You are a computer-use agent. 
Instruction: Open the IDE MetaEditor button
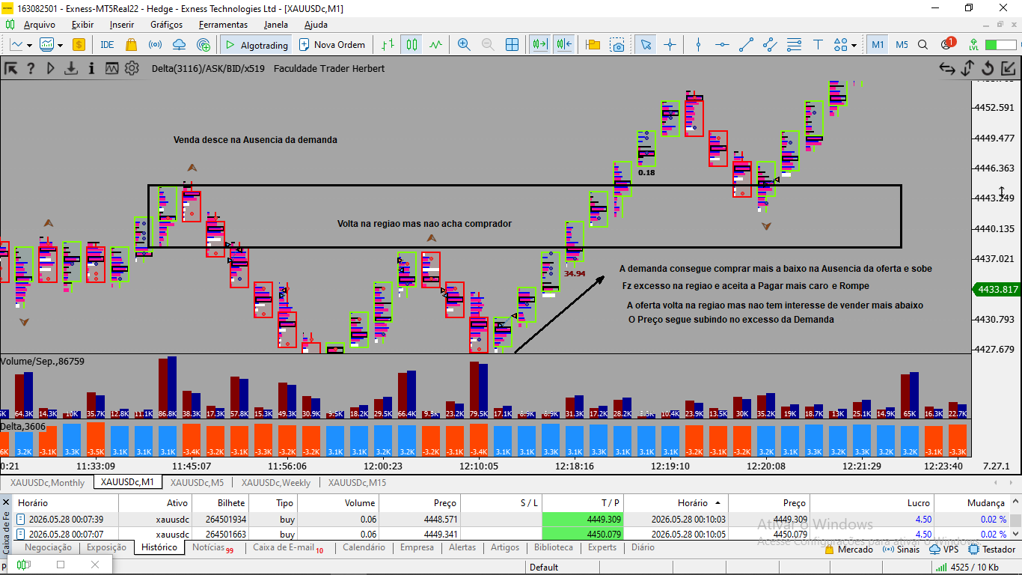click(x=107, y=45)
